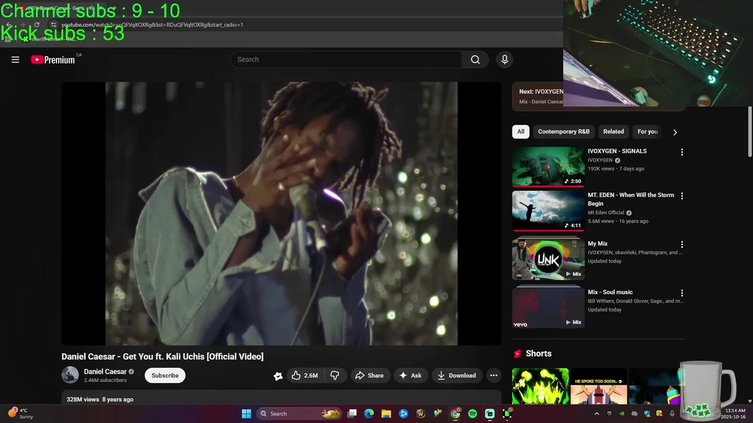This screenshot has height=423, width=753.
Task: Play IVOXYGEN - SIGNALS thumbnail
Action: pyautogui.click(x=548, y=167)
